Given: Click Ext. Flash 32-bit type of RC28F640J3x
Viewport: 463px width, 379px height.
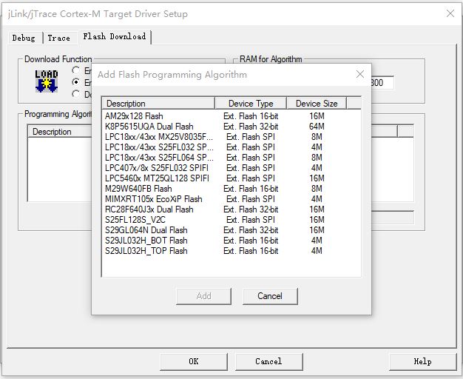Looking at the screenshot, I should coord(251,209).
